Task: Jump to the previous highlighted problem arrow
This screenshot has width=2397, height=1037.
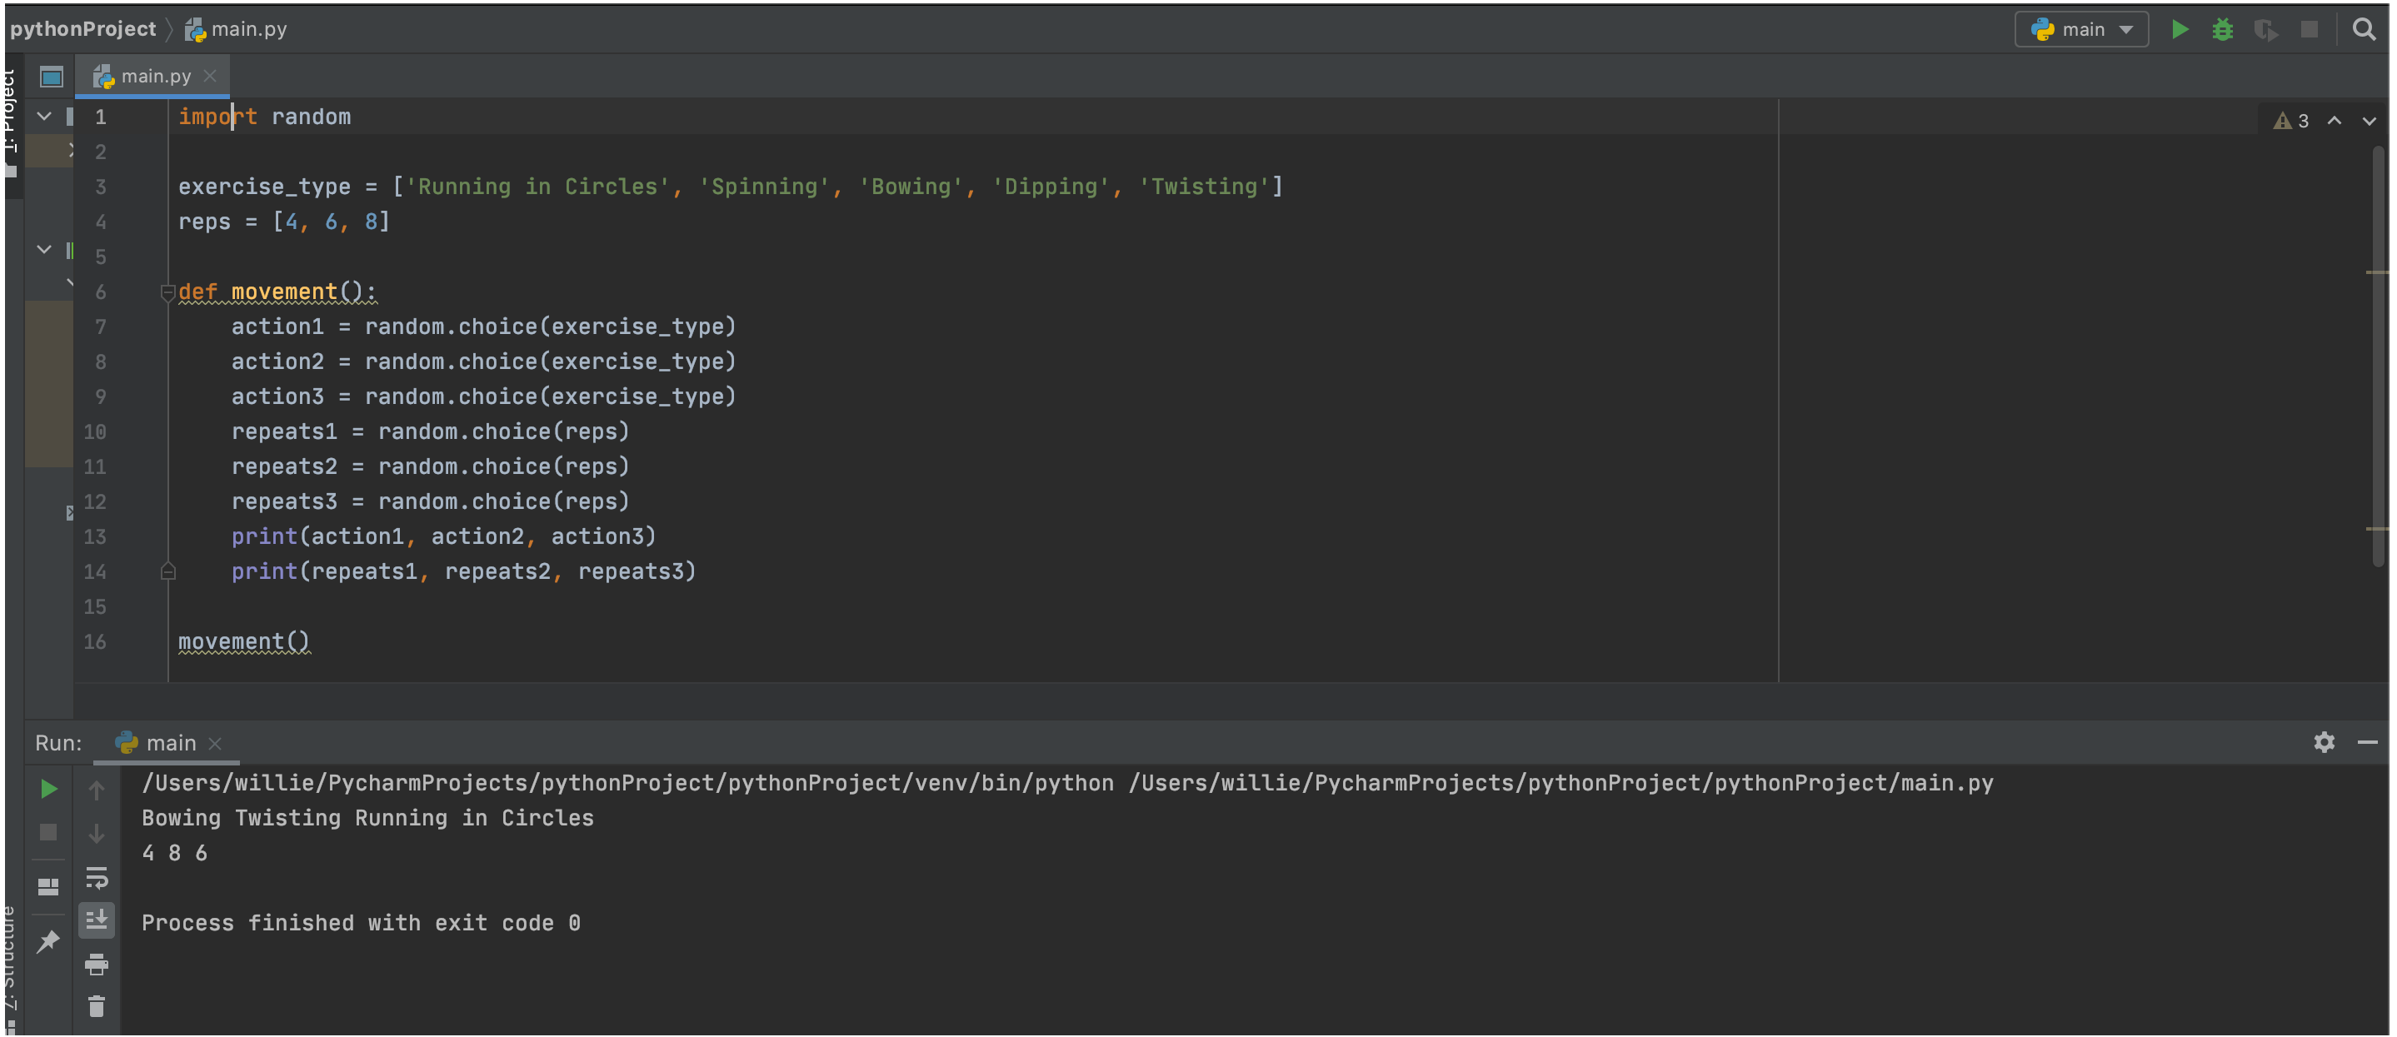Action: click(x=2335, y=121)
